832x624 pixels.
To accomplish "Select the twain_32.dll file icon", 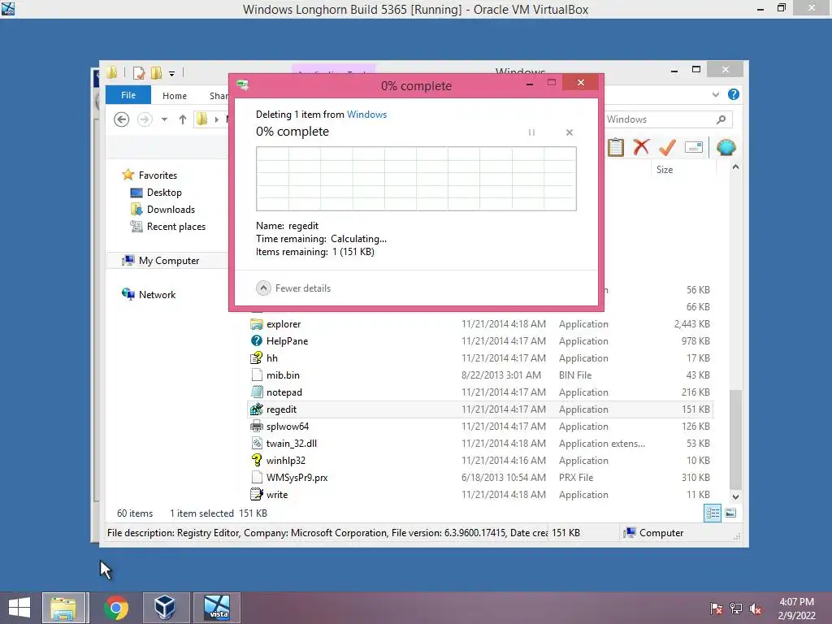I will pos(257,443).
